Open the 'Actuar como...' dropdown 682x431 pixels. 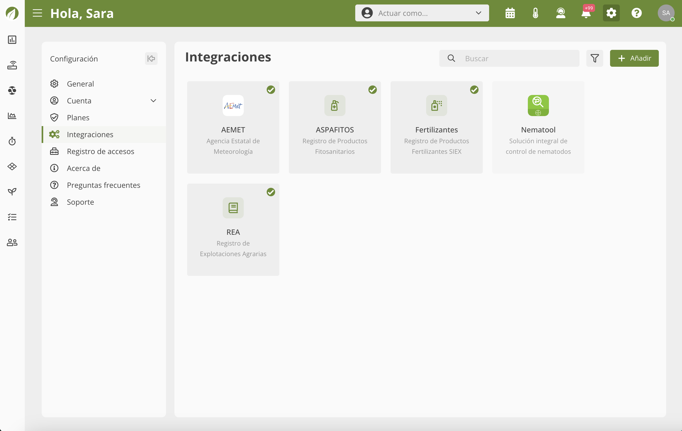(422, 13)
